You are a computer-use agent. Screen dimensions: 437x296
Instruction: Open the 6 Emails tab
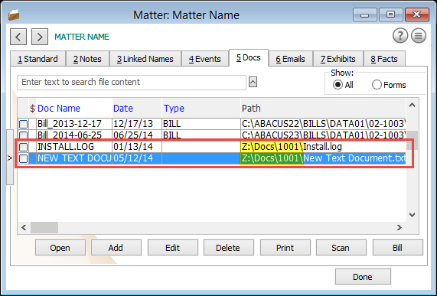click(290, 59)
